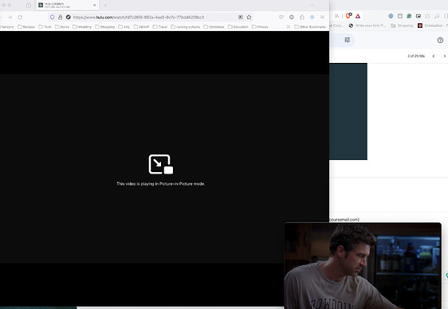448x309 pixels.
Task: Open 'Write your first Fl...' bookmark
Action: [x=367, y=25]
